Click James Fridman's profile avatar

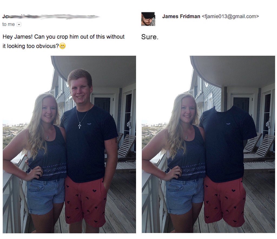coord(148,19)
